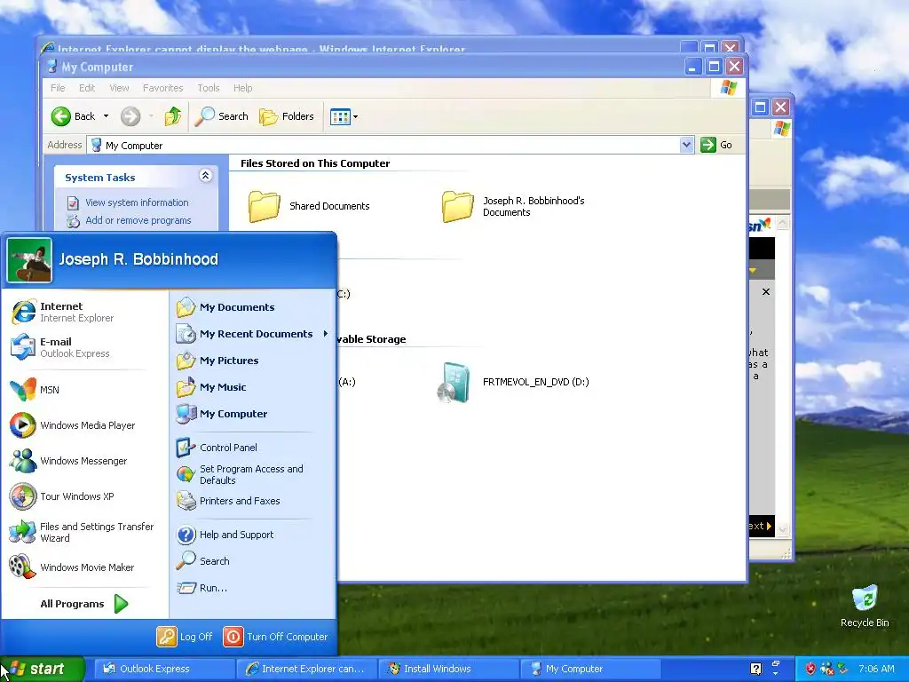Open the Help menu
Image resolution: width=909 pixels, height=682 pixels.
[243, 88]
